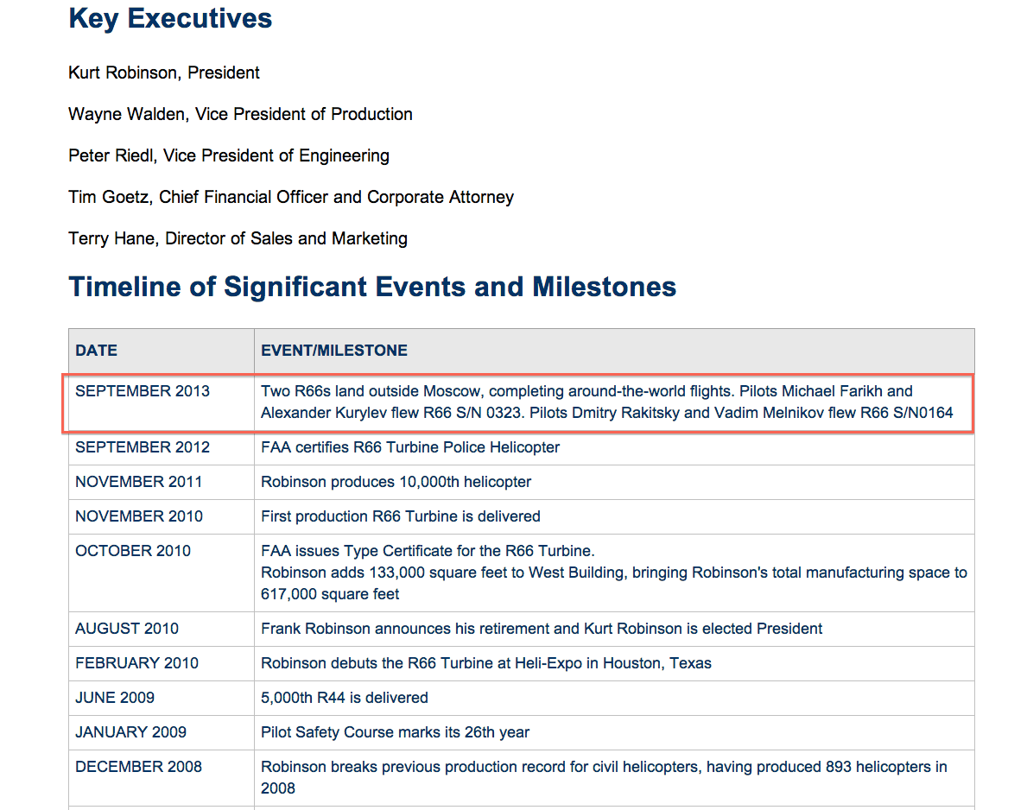Select the Tim Goetz Chief Financial Officer line
1027x810 pixels.
291,197
